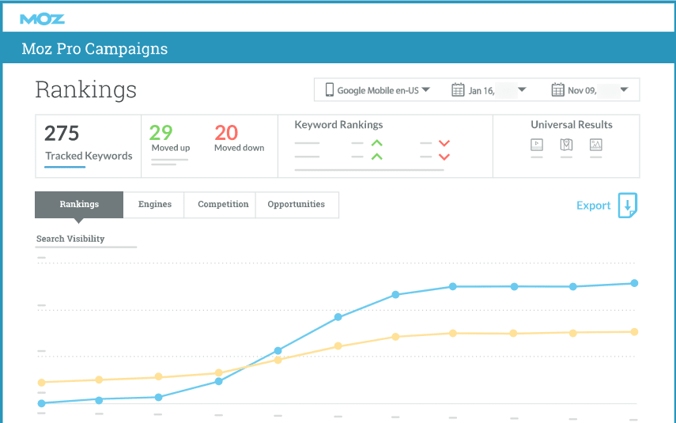Image resolution: width=676 pixels, height=423 pixels.
Task: Click the Export download icon
Action: tap(628, 206)
